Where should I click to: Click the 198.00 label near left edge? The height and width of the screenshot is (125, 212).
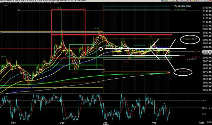[3, 56]
